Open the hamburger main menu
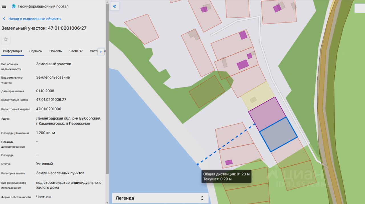The height and width of the screenshot is (204, 365). click(4, 6)
